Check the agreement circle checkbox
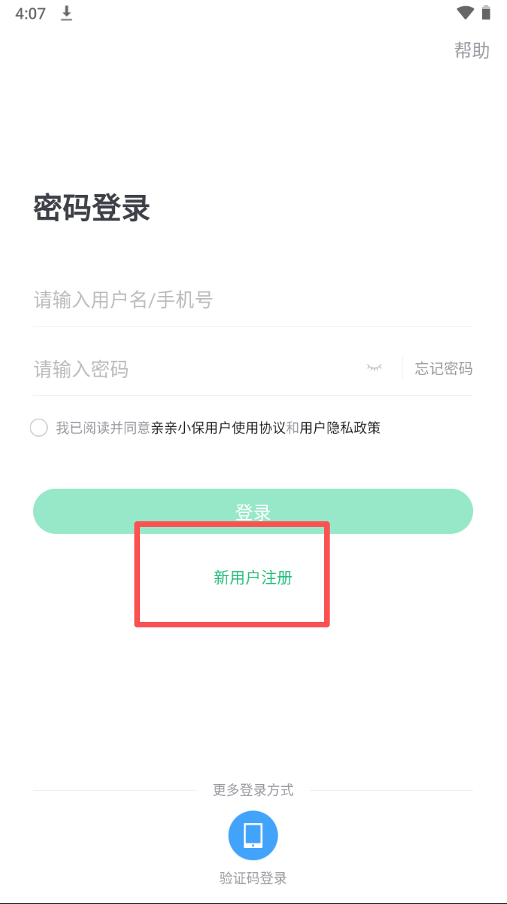Image resolution: width=507 pixels, height=904 pixels. coord(39,428)
